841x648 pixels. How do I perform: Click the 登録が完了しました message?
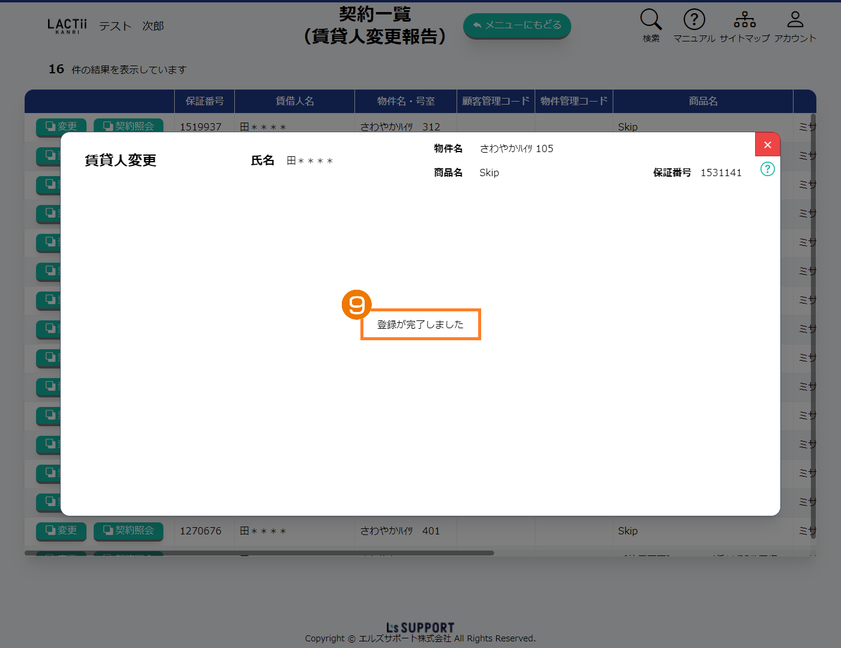[x=420, y=325]
